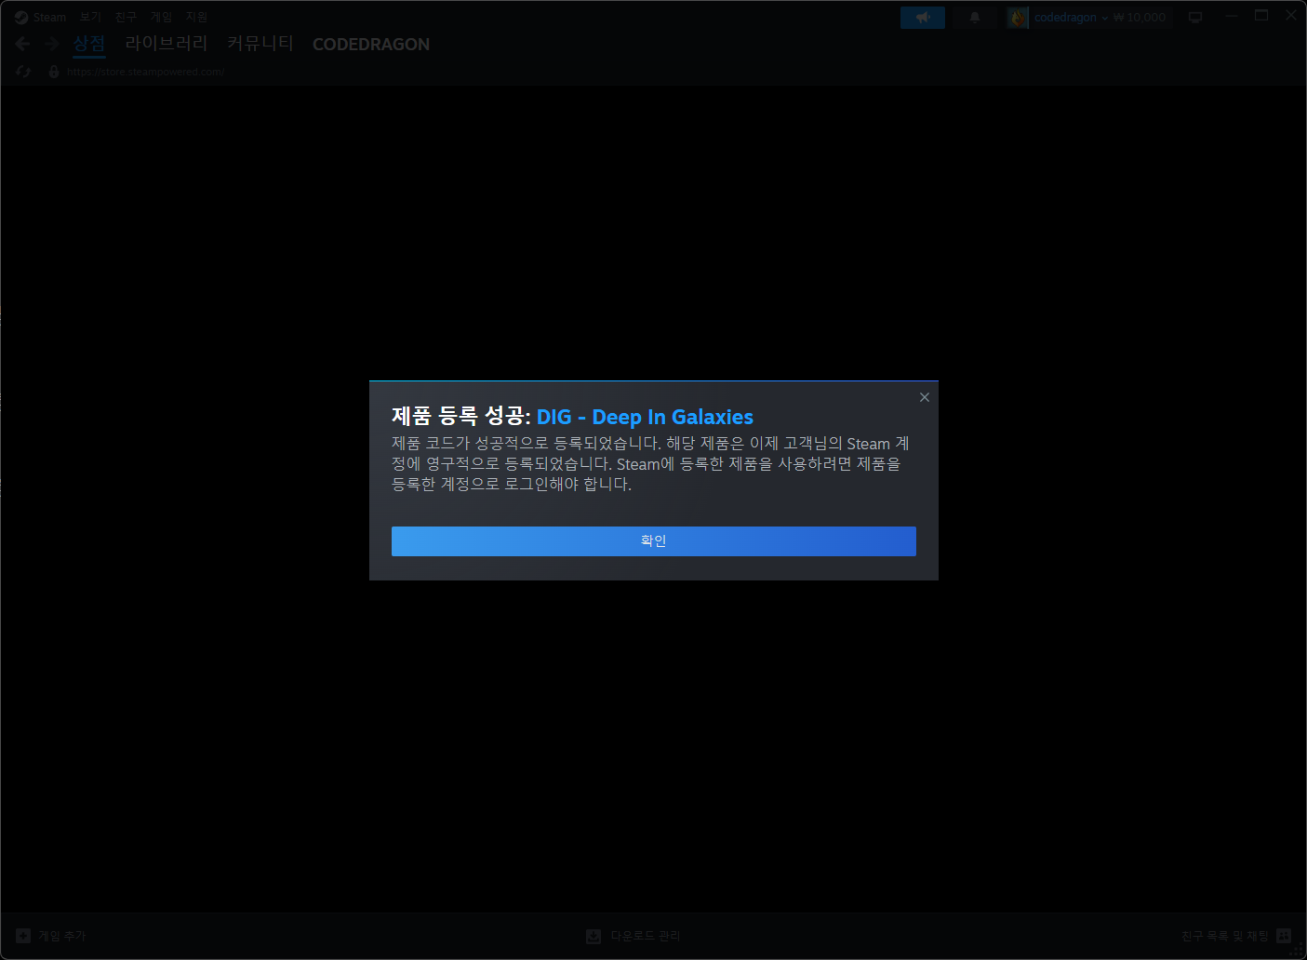Open 다운로드 관리 in the bottom bar
The image size is (1307, 960).
tap(633, 936)
